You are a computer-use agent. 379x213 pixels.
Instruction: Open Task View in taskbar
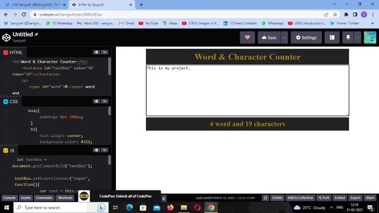(x=115, y=207)
